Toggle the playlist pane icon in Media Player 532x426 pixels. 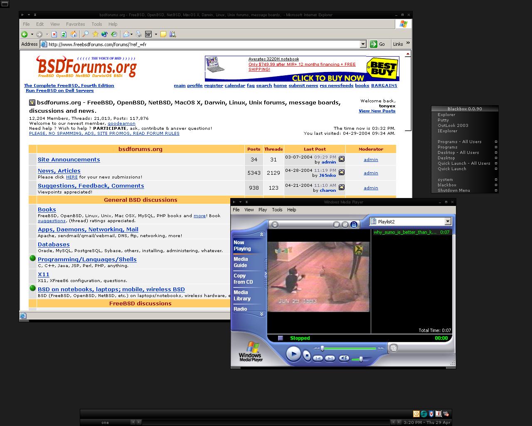click(x=354, y=225)
